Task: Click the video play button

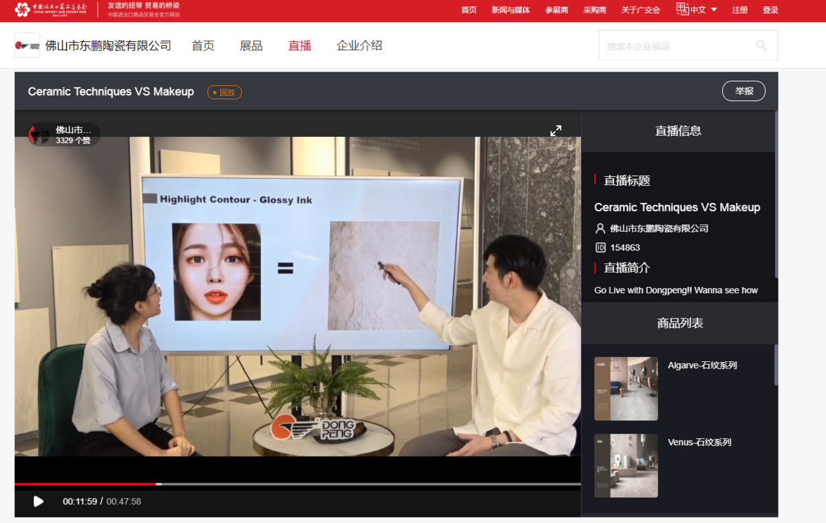Action: point(39,502)
